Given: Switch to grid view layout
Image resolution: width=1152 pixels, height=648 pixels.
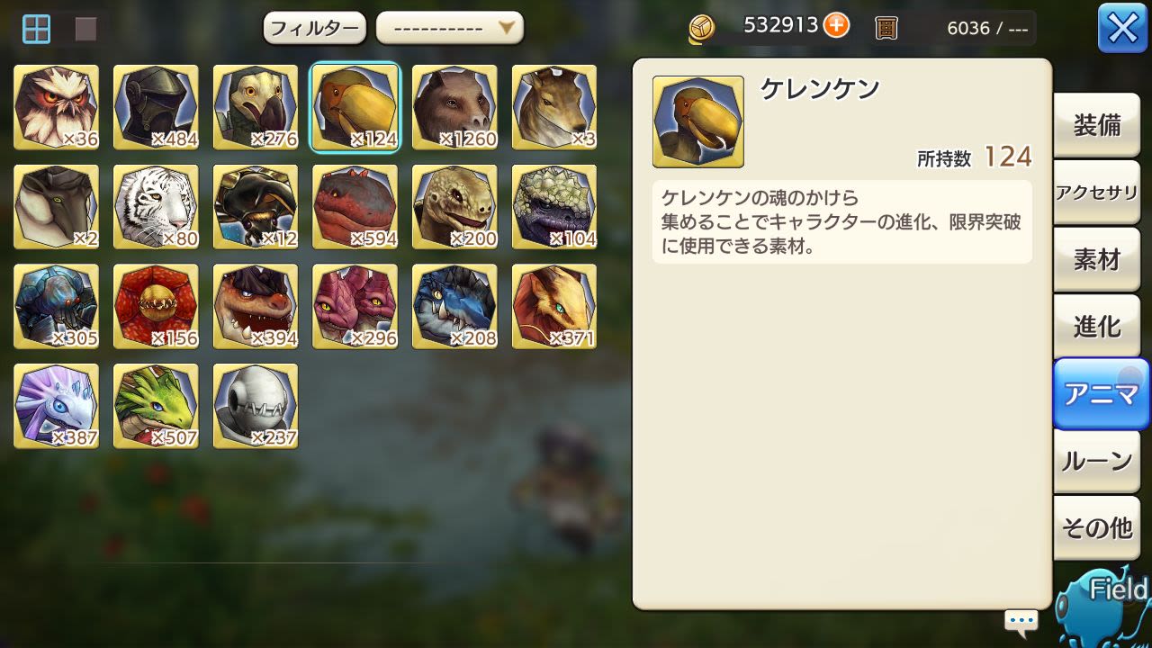Looking at the screenshot, I should [36, 29].
